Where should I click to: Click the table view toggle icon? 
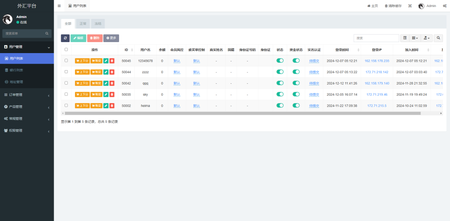(405, 38)
